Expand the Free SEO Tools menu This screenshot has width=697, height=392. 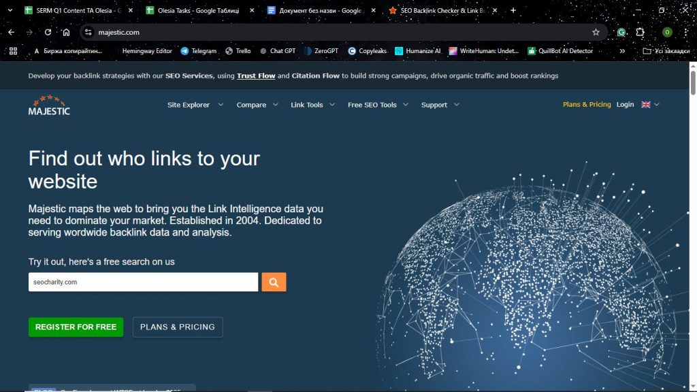coord(377,105)
